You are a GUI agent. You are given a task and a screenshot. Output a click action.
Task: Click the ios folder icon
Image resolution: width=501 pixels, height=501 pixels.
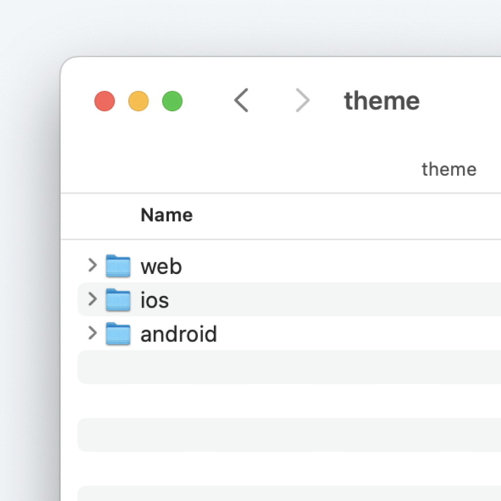click(118, 300)
